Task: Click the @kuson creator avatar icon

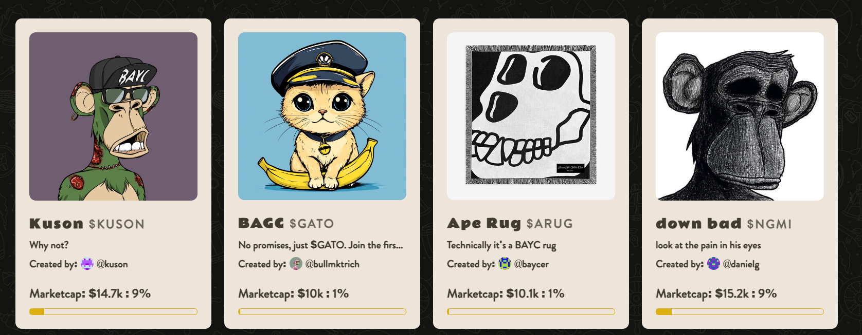Action: (87, 264)
